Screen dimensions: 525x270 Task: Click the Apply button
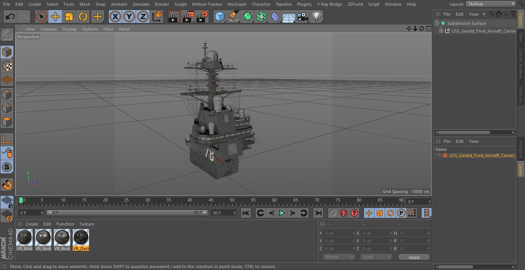414,257
